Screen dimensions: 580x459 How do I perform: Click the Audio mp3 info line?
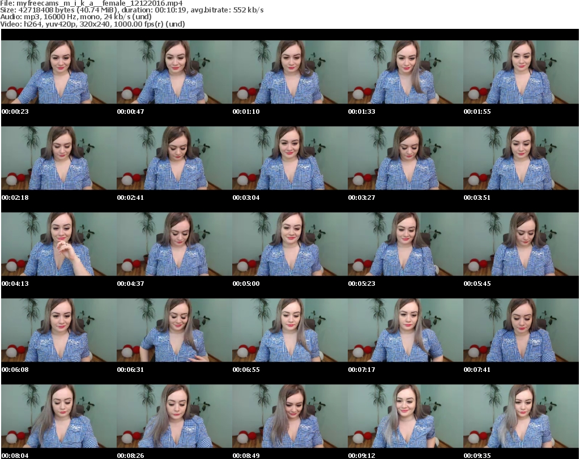pos(76,16)
